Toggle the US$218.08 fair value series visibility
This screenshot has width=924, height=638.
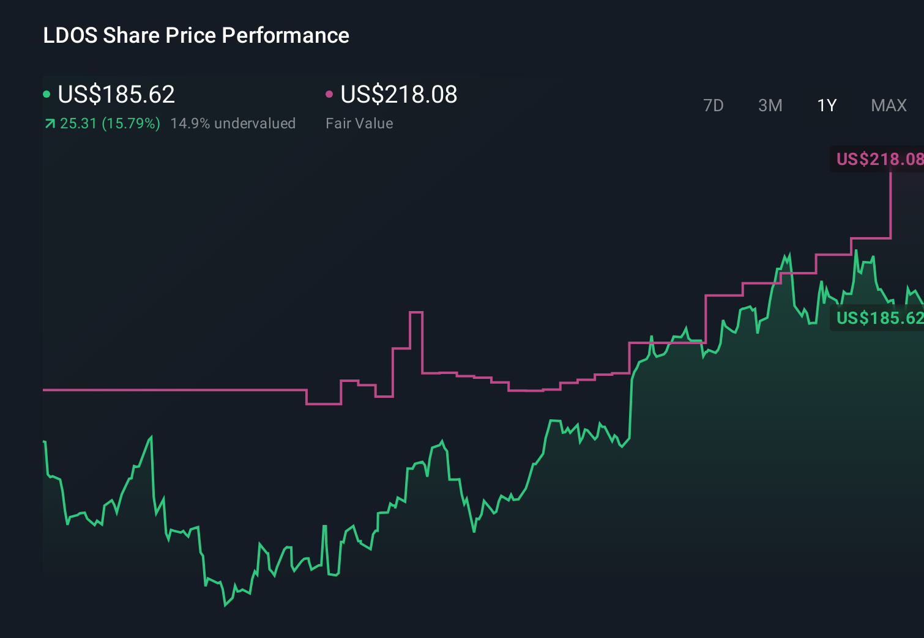[398, 95]
